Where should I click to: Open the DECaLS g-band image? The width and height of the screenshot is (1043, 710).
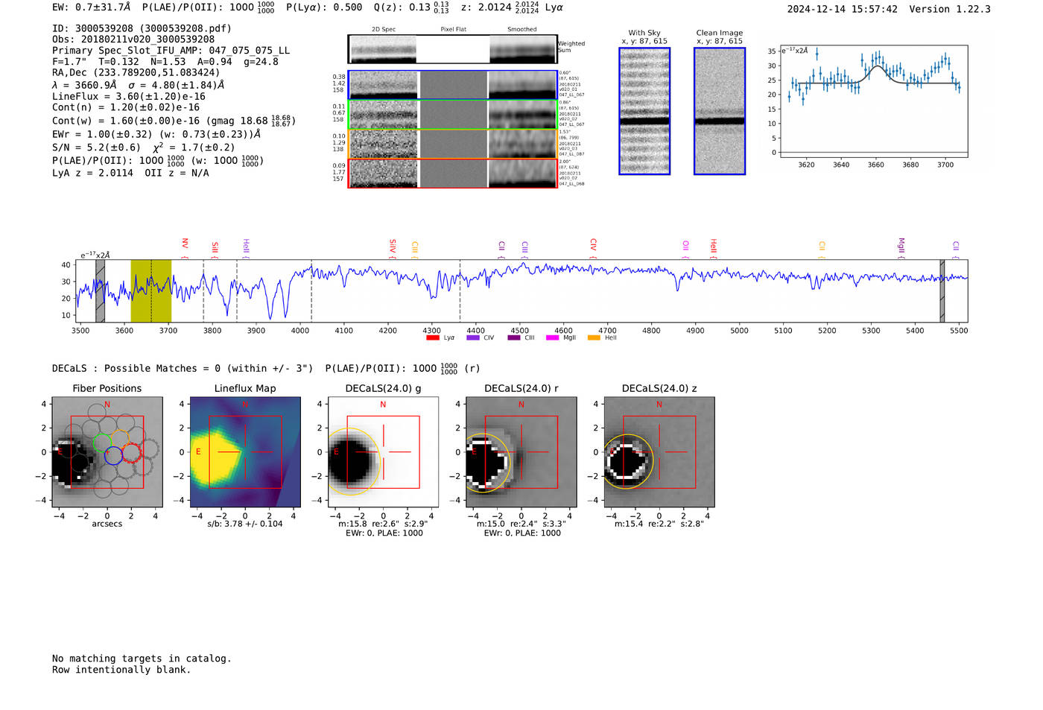pos(383,451)
